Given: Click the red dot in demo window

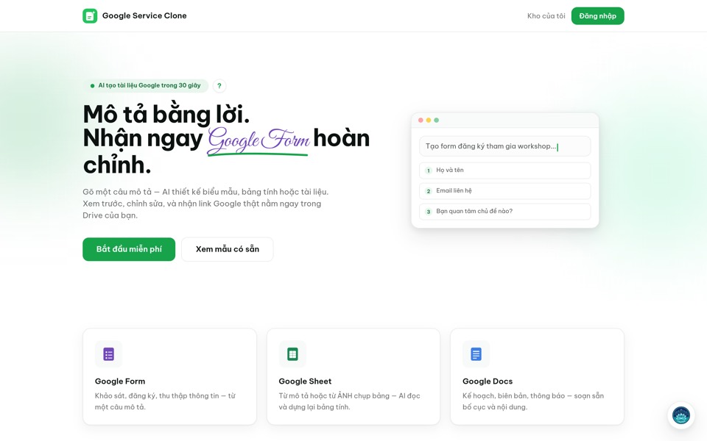Looking at the screenshot, I should tap(421, 120).
